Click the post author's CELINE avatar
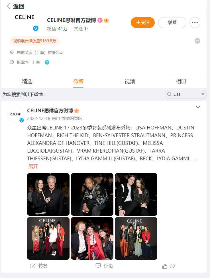Image resolution: width=210 pixels, height=278 pixels. pyautogui.click(x=16, y=114)
